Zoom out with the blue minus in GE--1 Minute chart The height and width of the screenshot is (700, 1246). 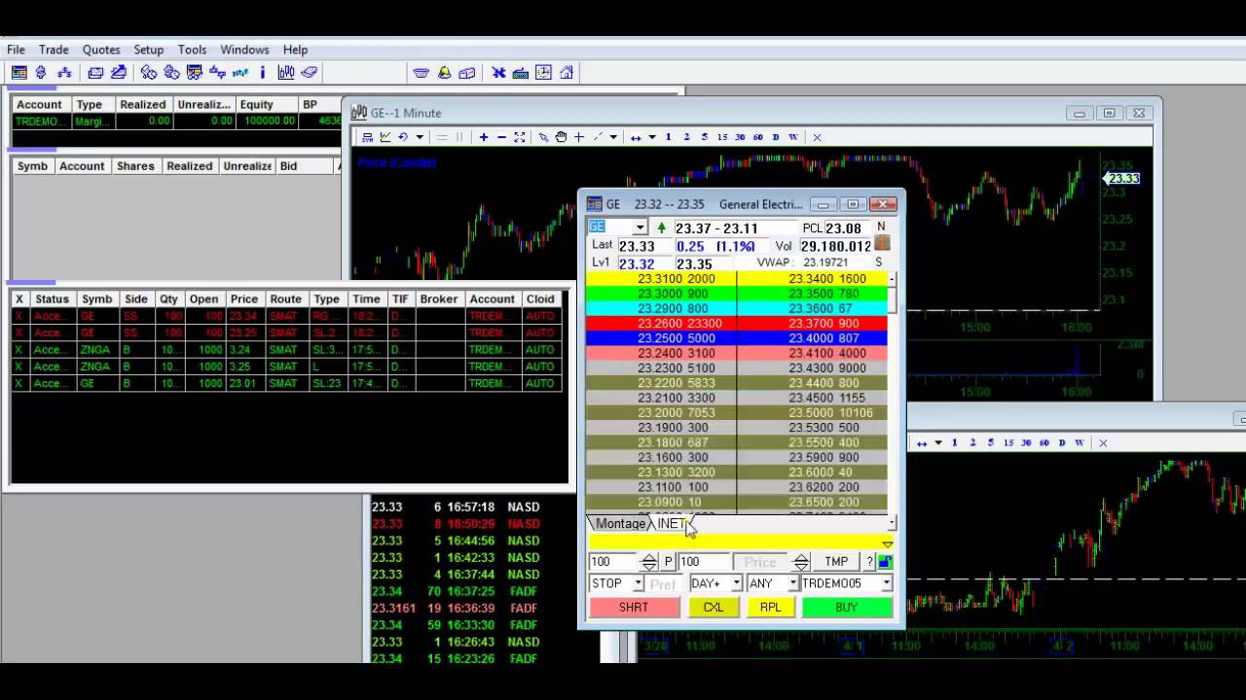pos(501,137)
